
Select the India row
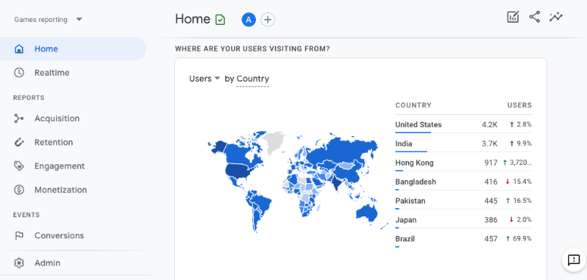coord(464,144)
